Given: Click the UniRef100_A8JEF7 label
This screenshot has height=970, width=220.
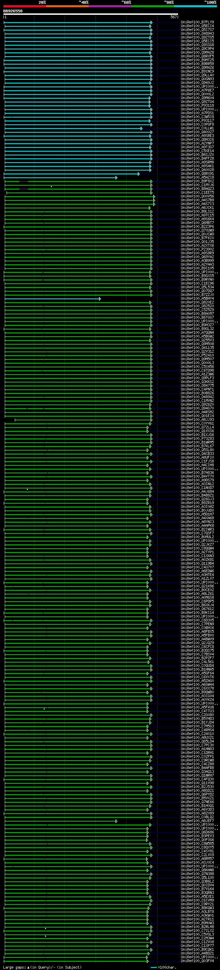Looking at the screenshot, I should click(x=197, y=821).
